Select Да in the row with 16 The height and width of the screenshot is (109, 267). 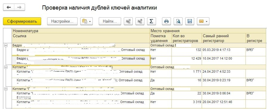tap(160, 82)
